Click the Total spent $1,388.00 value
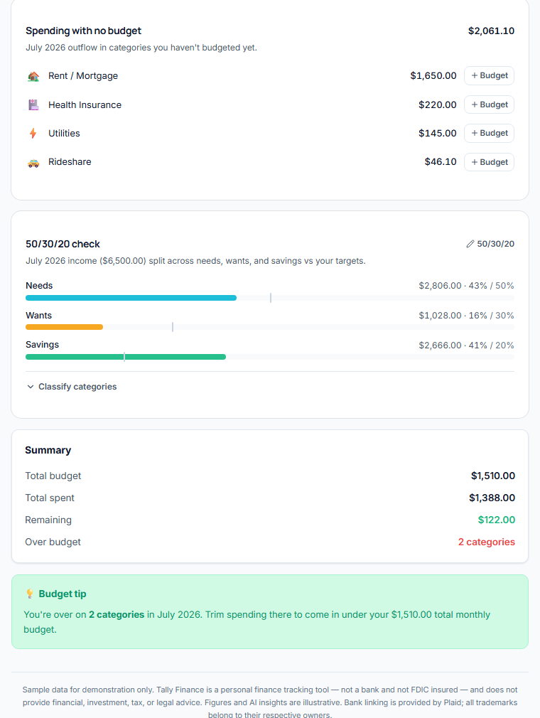Image resolution: width=540 pixels, height=718 pixels. pyautogui.click(x=492, y=498)
